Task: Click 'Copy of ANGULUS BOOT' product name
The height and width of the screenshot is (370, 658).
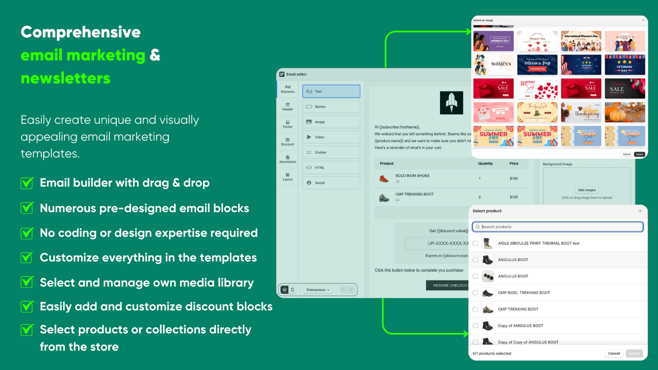Action: tap(521, 326)
